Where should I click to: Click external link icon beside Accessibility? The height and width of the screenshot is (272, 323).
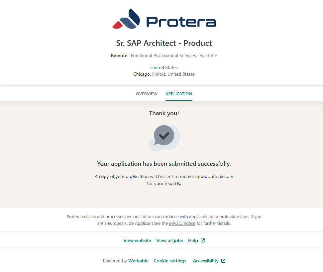click(223, 261)
